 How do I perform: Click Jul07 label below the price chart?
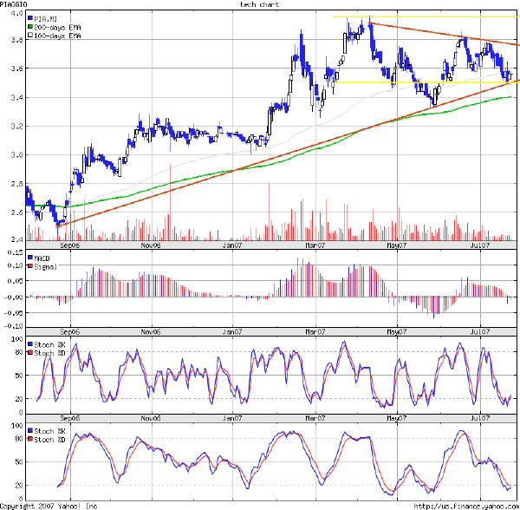point(480,245)
